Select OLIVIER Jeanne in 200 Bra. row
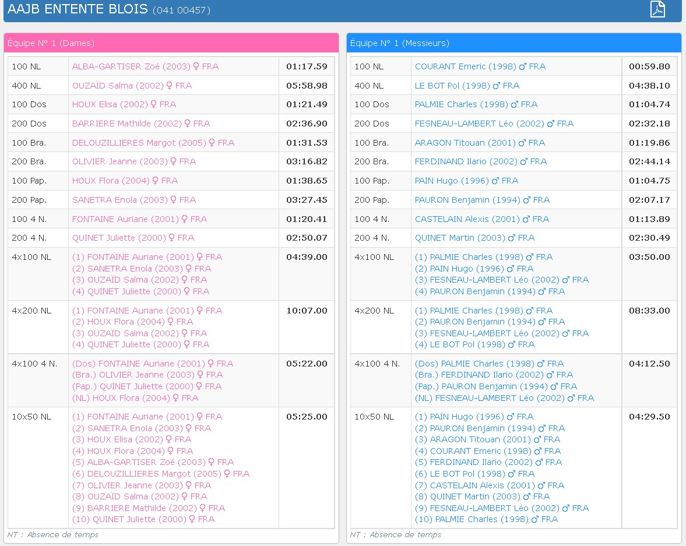The image size is (686, 546). click(134, 162)
